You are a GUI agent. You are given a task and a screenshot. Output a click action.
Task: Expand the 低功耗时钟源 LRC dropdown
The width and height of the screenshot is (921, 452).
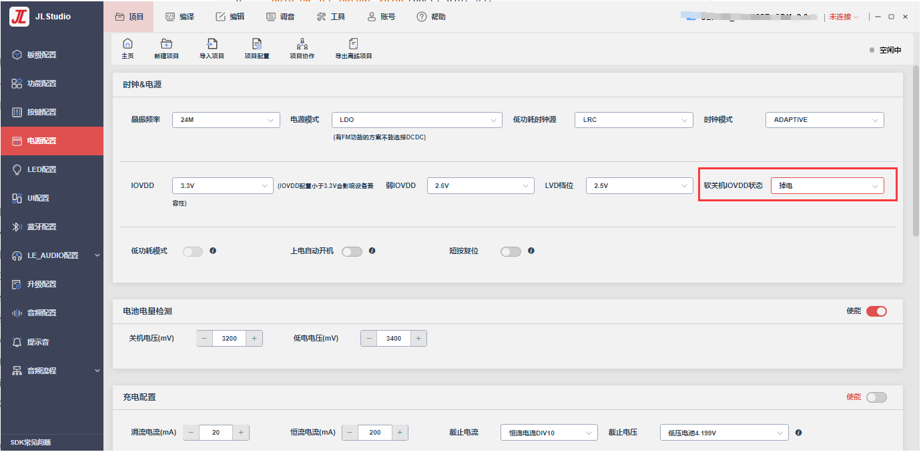pos(634,120)
